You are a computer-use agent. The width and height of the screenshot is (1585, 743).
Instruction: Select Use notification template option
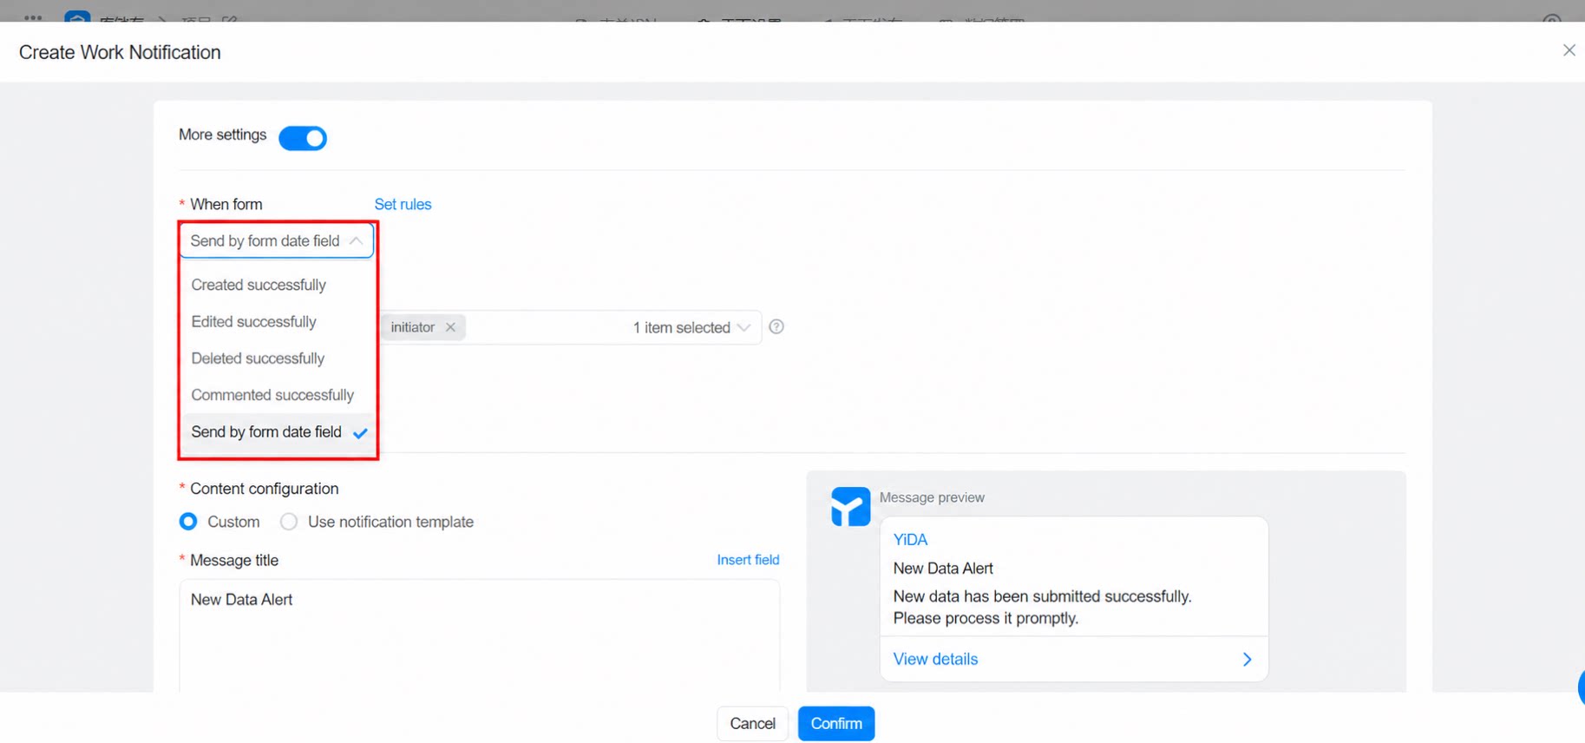coord(289,522)
